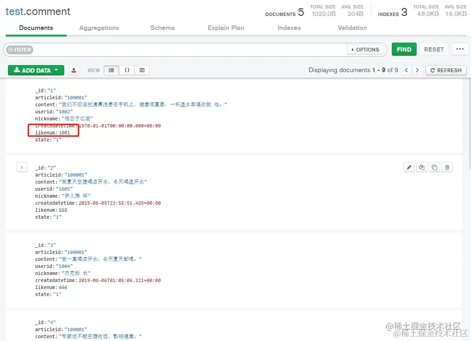Expand document with _id "2"
The image size is (471, 341).
[x=22, y=168]
